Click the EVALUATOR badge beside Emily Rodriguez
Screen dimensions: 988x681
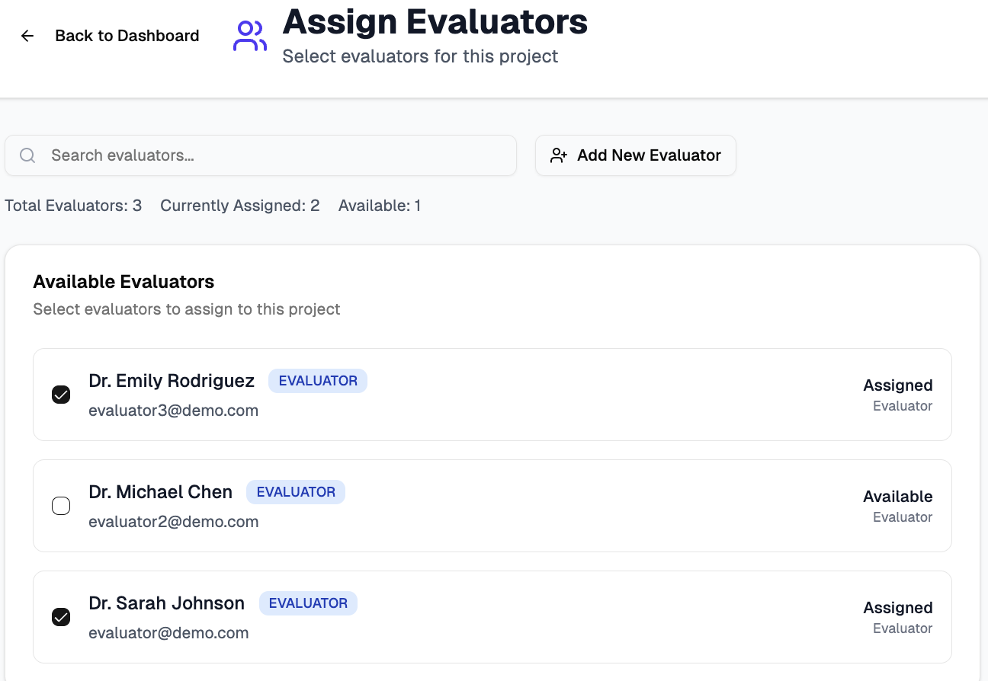pos(318,381)
